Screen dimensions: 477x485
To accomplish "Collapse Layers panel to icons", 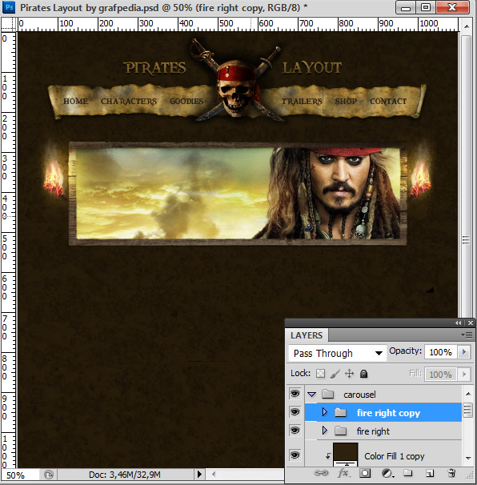I will tap(458, 323).
